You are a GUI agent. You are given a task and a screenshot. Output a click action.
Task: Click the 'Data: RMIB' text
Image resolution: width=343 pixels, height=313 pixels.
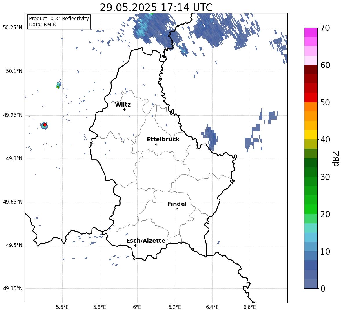(42, 25)
